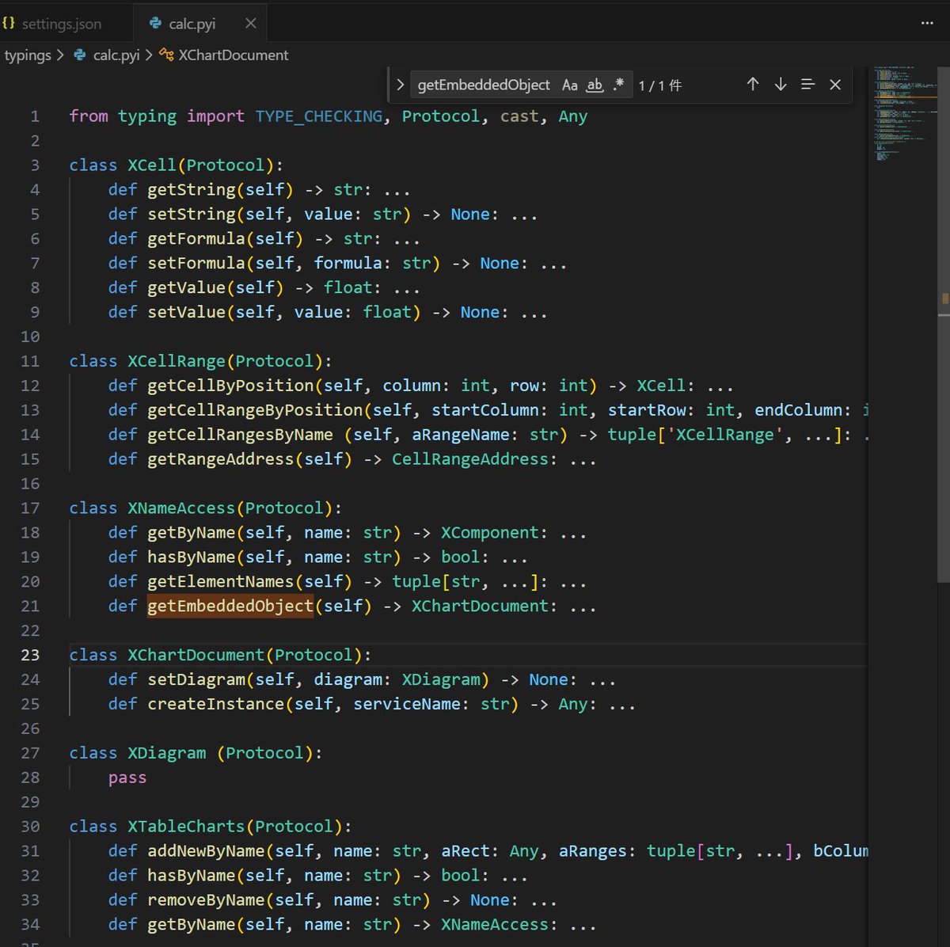Go to previous match arrow
The height and width of the screenshot is (947, 950).
coord(753,84)
